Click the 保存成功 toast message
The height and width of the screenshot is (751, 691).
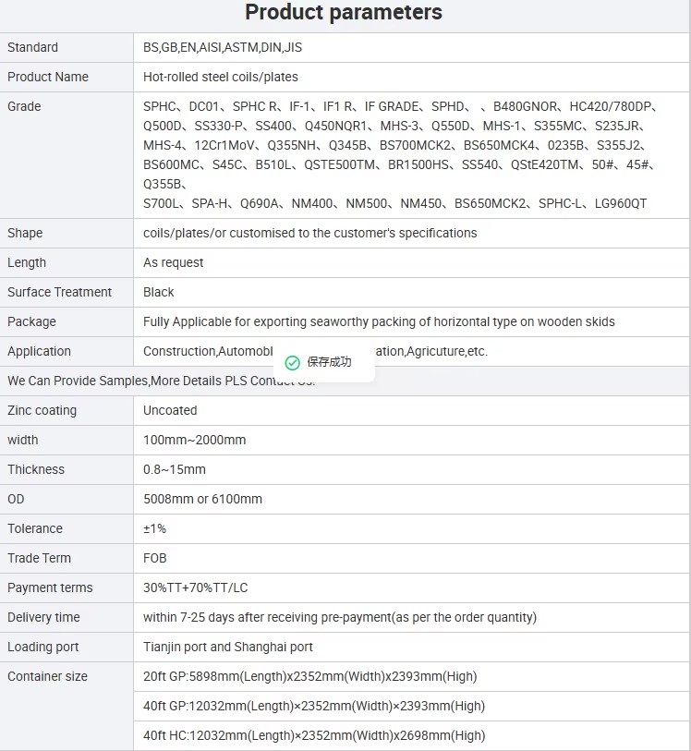[x=324, y=363]
